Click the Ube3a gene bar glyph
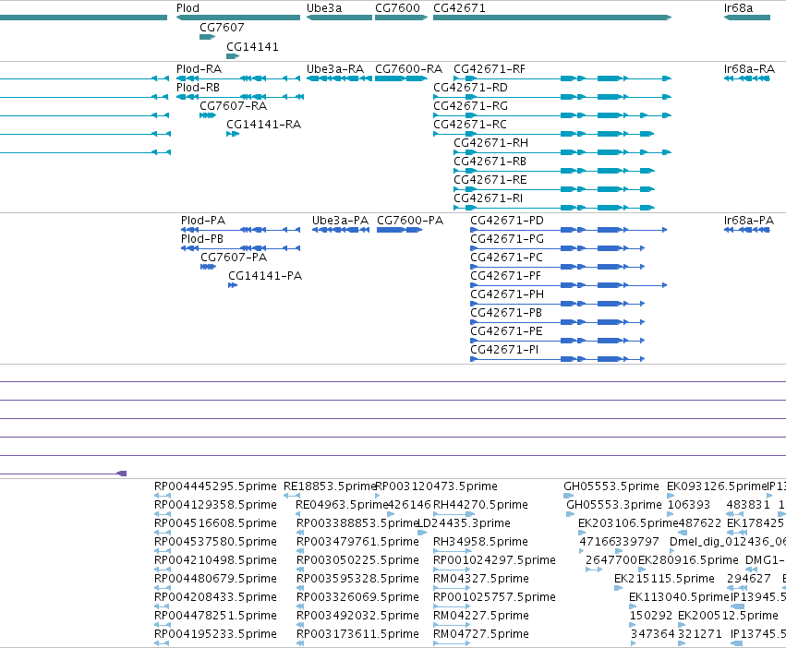Image resolution: width=786 pixels, height=648 pixels. pyautogui.click(x=339, y=18)
